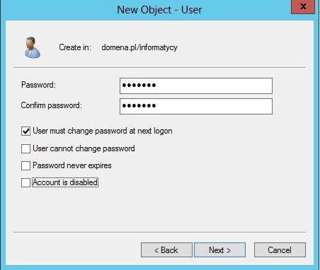Click the 'User must change password at next logon' text
The height and width of the screenshot is (270, 320).
[x=103, y=131]
